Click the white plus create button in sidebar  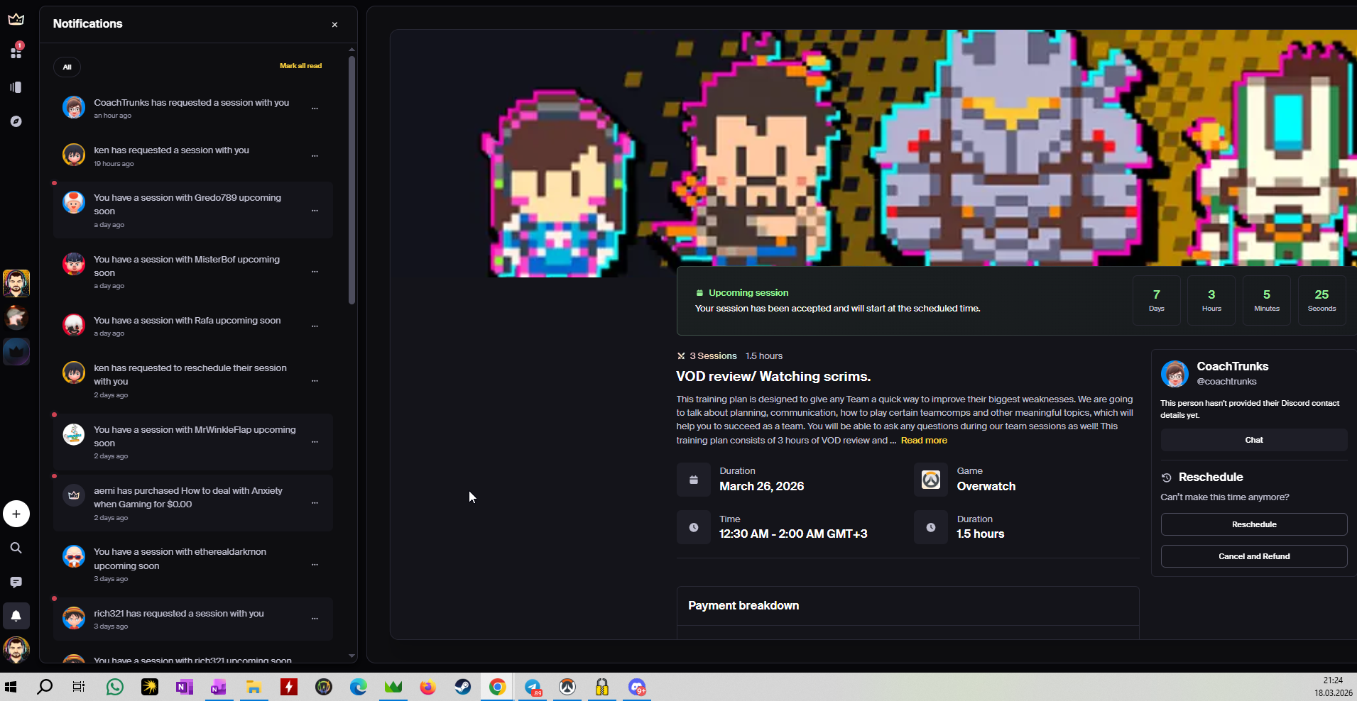coord(16,514)
